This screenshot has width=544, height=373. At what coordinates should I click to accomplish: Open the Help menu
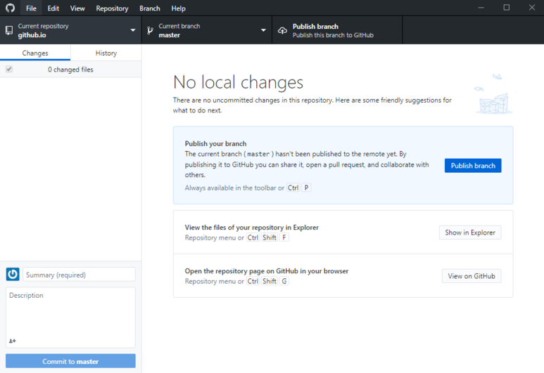pyautogui.click(x=178, y=8)
